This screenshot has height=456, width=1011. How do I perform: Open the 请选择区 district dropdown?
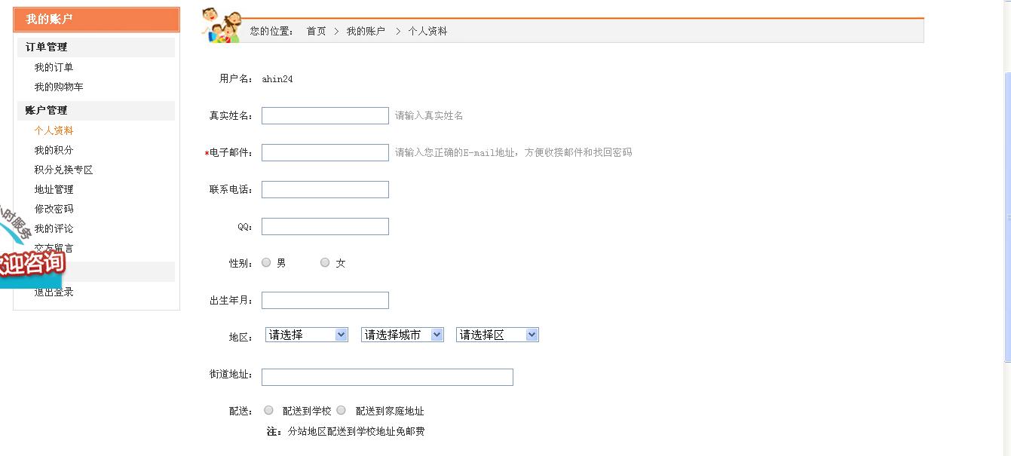(x=497, y=335)
